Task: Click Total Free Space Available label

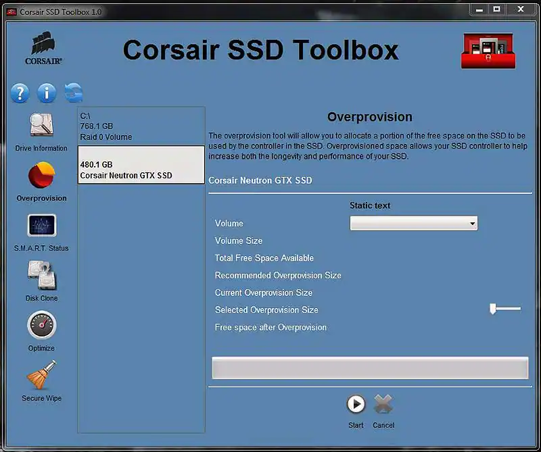Action: (x=264, y=258)
